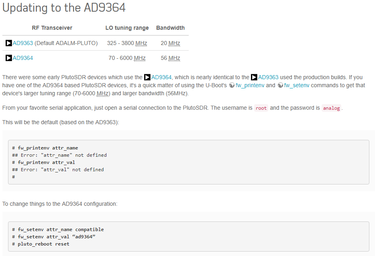Click the '# pluto_reboot reset' code line

pos(41,244)
